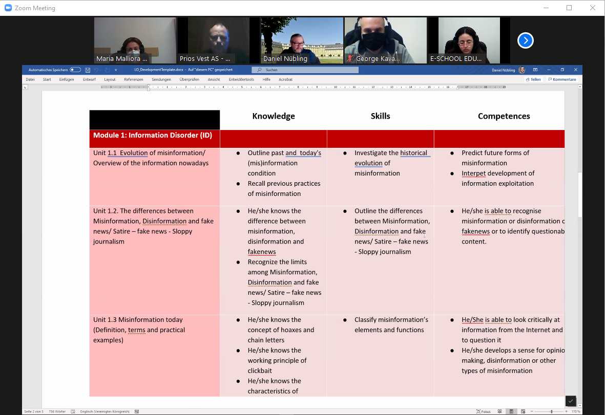
Task: Open the Einfügen ribbon tab
Action: (x=67, y=79)
